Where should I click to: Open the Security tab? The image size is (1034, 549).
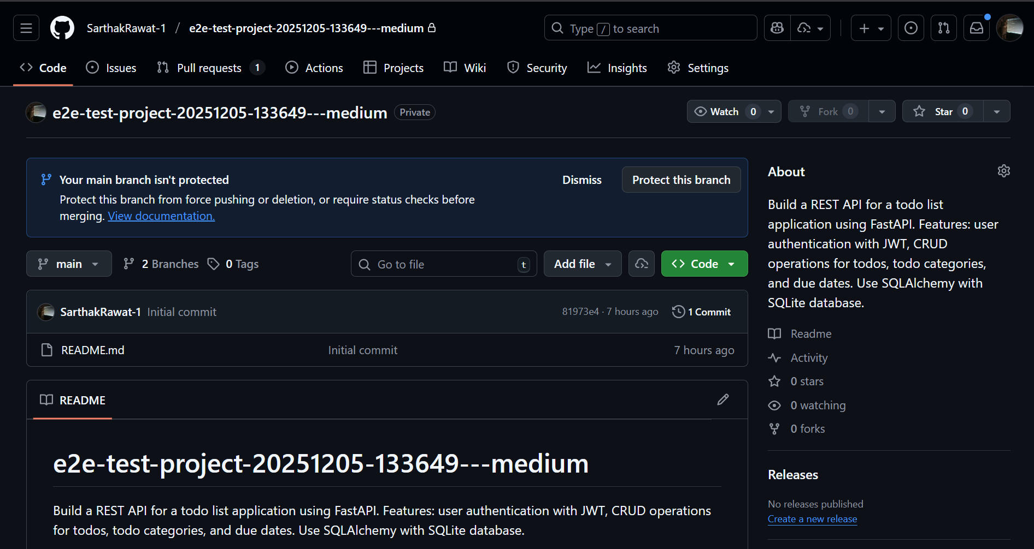tap(537, 68)
